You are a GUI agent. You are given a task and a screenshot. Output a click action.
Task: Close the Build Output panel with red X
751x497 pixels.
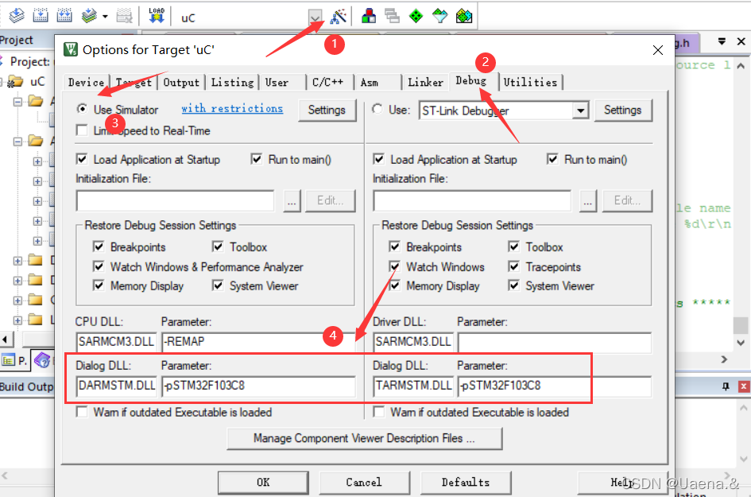tap(743, 386)
